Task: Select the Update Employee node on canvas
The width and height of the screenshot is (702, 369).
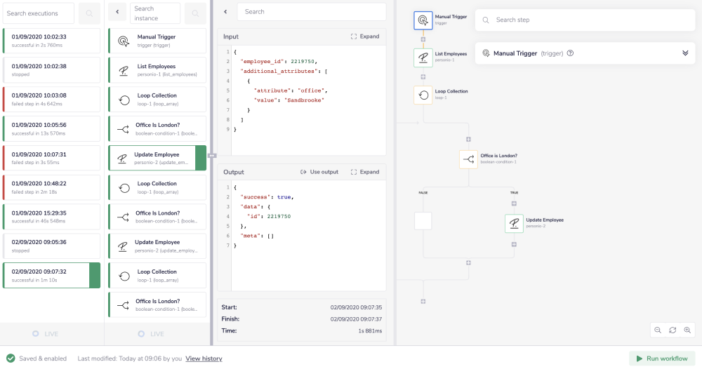Action: pos(515,223)
